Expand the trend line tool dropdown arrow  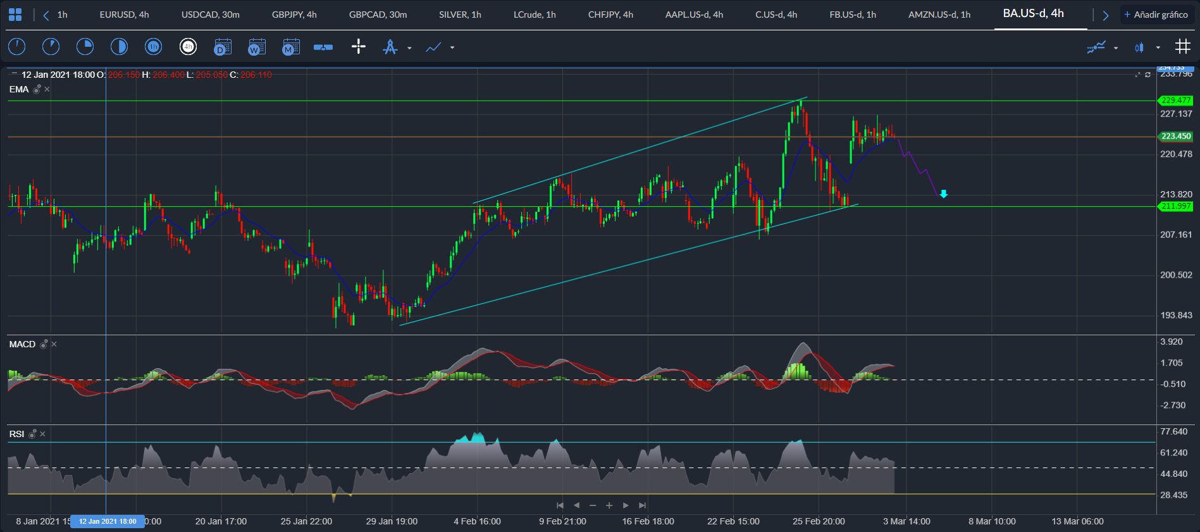452,47
